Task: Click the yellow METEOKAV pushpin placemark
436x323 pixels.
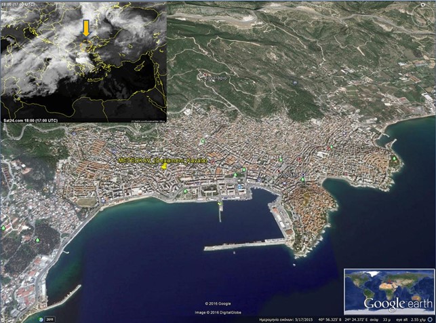Action: click(164, 166)
